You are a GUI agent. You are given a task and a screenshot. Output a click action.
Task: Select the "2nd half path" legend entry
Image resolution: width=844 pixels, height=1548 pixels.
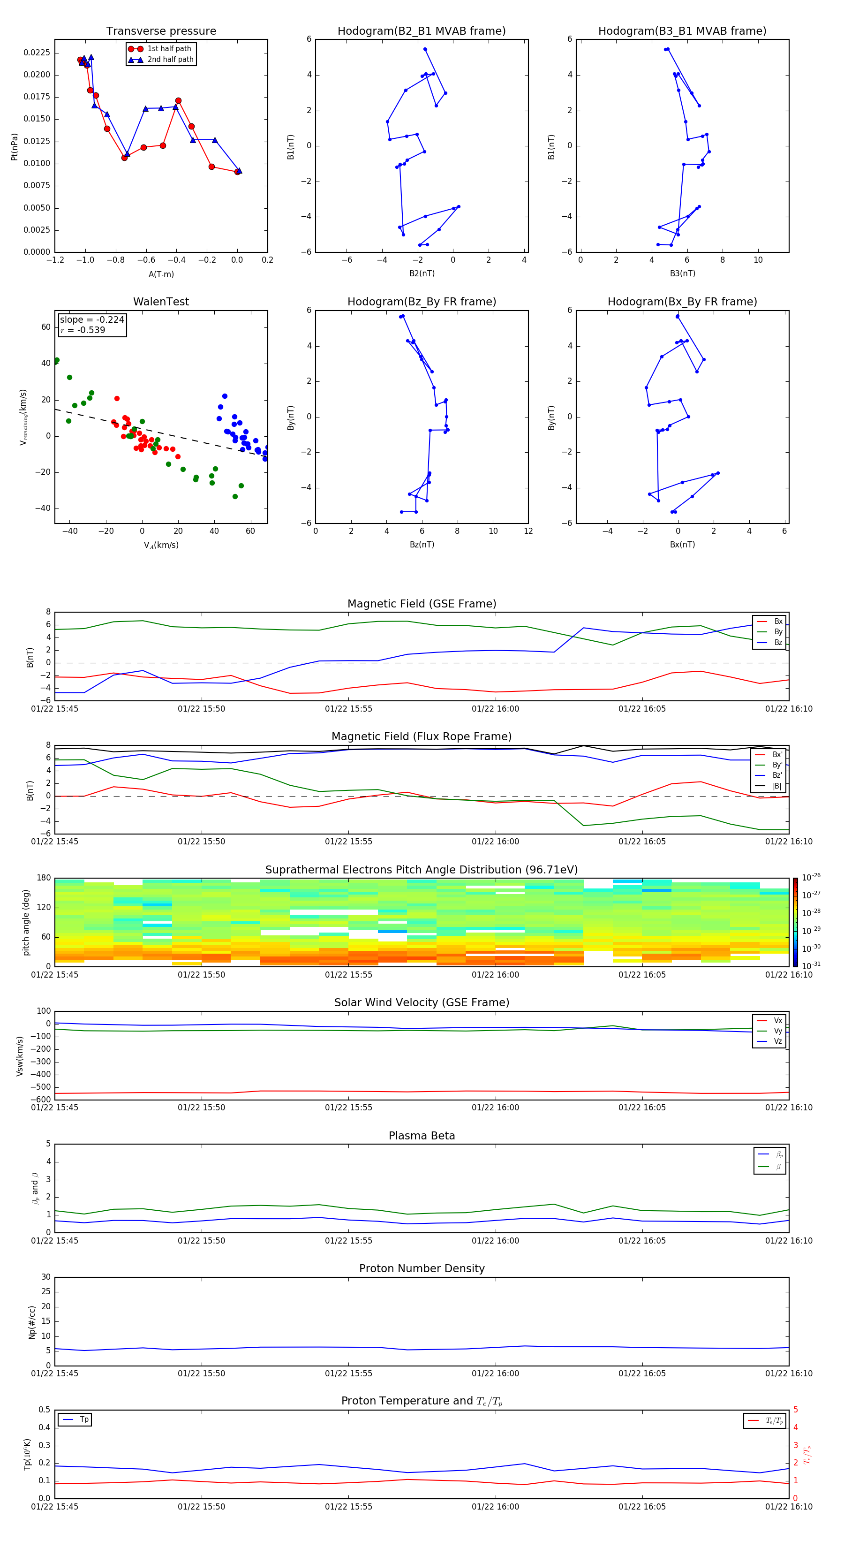click(160, 60)
